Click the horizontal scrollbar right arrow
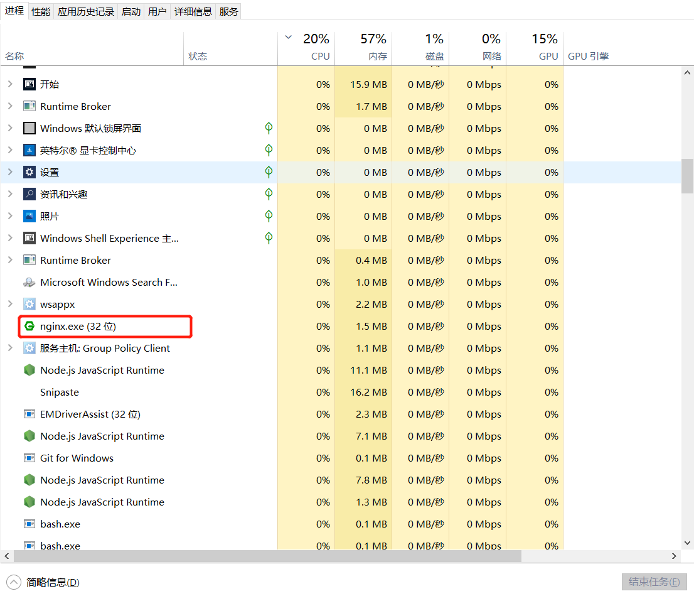 pyautogui.click(x=674, y=556)
